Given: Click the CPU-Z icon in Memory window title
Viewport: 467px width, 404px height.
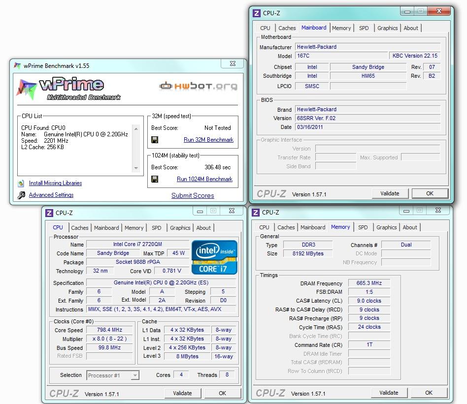Looking at the screenshot, I should pyautogui.click(x=256, y=213).
